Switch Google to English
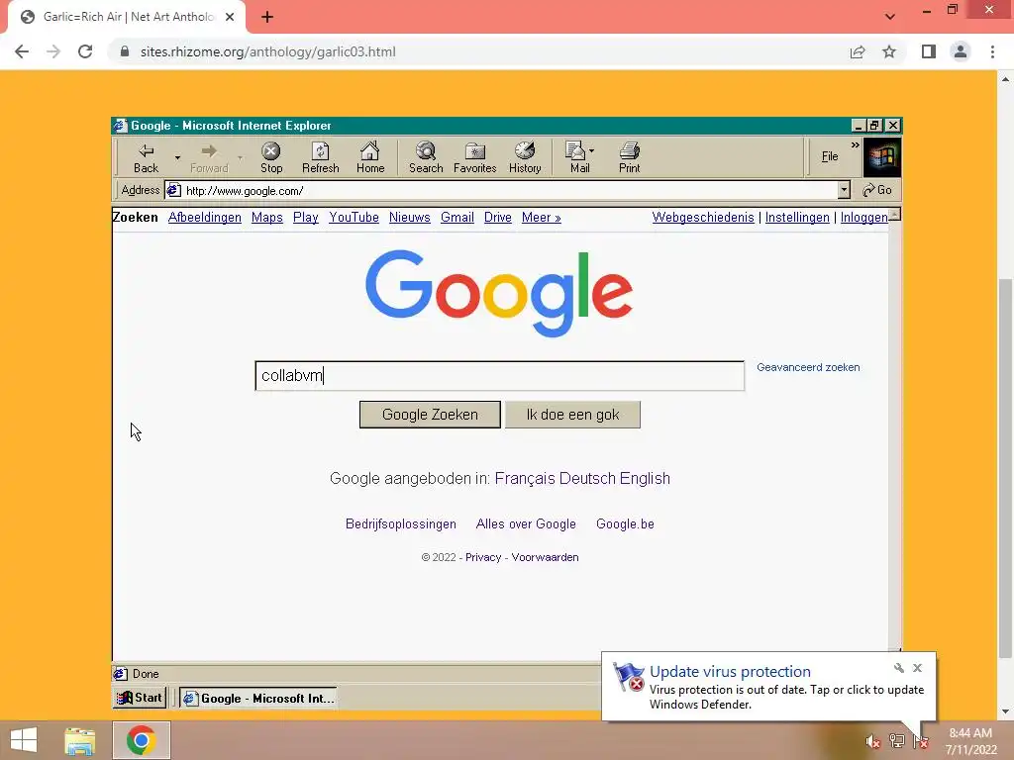The image size is (1014, 760). (645, 478)
